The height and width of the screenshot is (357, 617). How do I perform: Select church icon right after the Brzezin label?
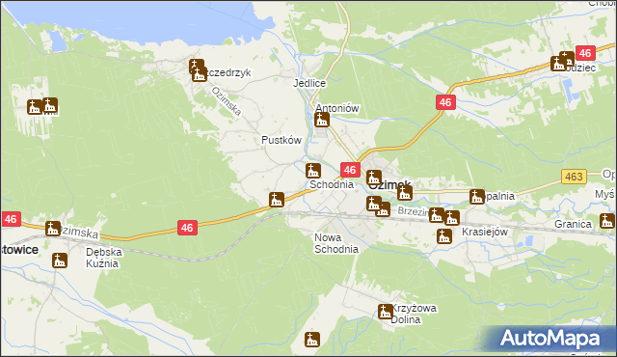[437, 215]
